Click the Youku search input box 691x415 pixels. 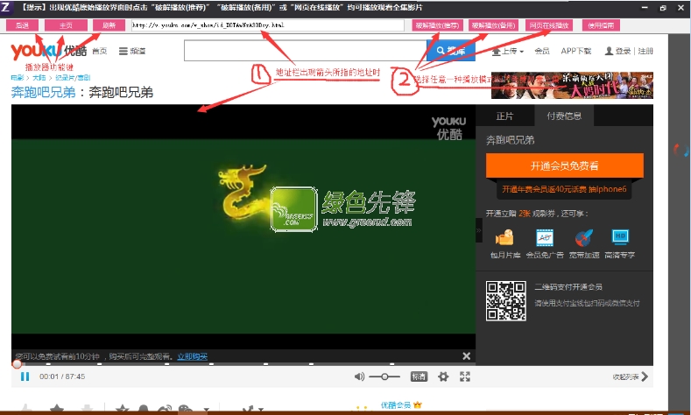pyautogui.click(x=305, y=51)
